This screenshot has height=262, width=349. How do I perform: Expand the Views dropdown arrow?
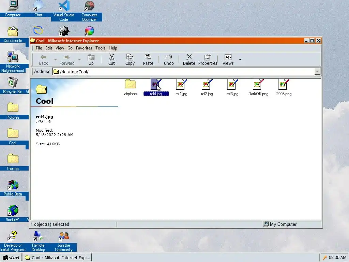(x=240, y=59)
